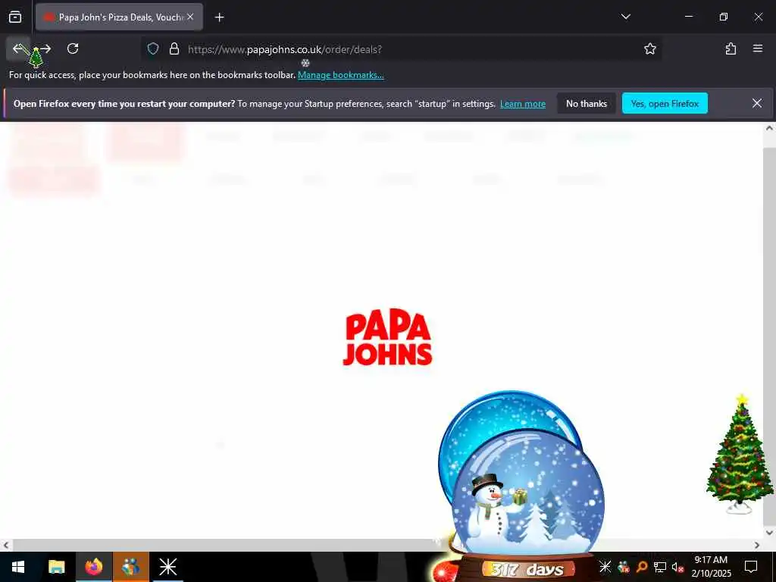Click the asterisk icon in system tray
Screen dimensions: 776x582
[x=605, y=567]
